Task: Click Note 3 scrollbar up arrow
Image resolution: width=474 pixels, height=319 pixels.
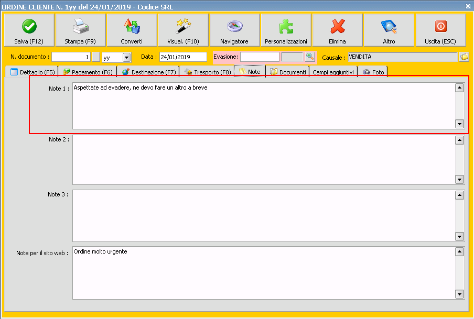Action: (x=459, y=195)
